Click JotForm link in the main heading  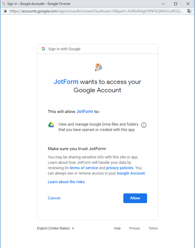point(66,82)
